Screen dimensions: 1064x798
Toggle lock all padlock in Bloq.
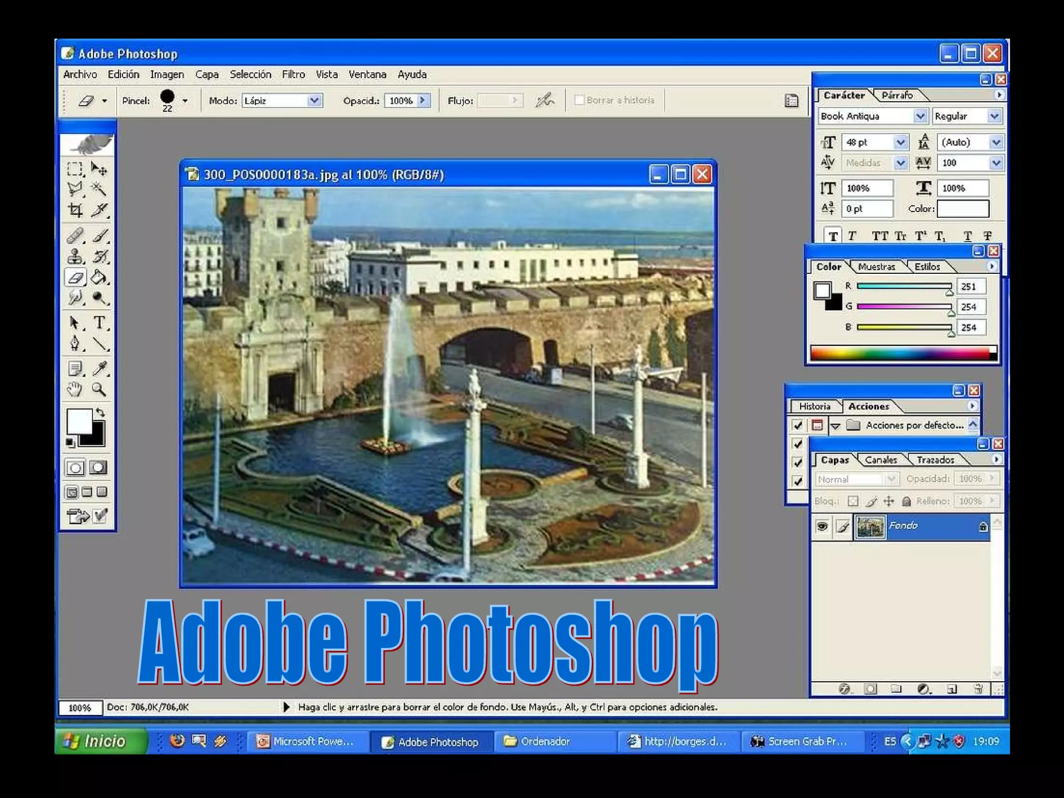pos(907,501)
